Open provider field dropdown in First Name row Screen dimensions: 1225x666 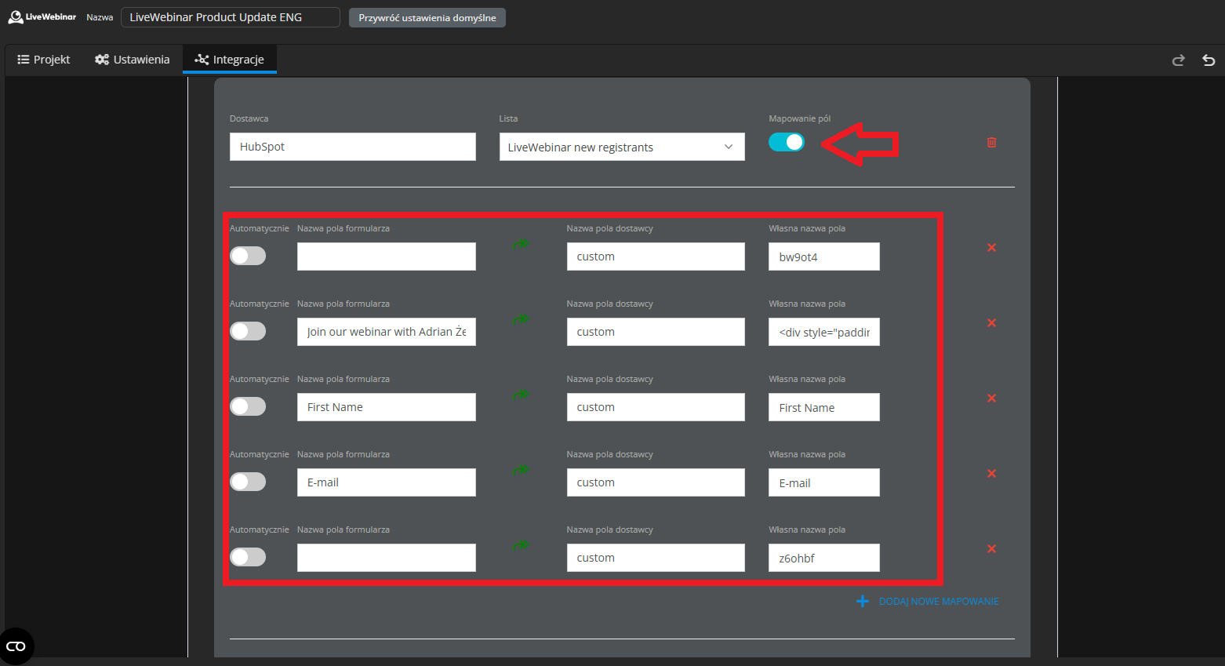(655, 407)
